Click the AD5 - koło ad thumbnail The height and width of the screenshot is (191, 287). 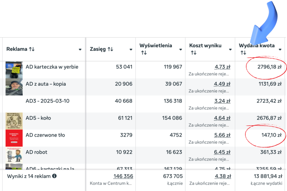[14, 121]
